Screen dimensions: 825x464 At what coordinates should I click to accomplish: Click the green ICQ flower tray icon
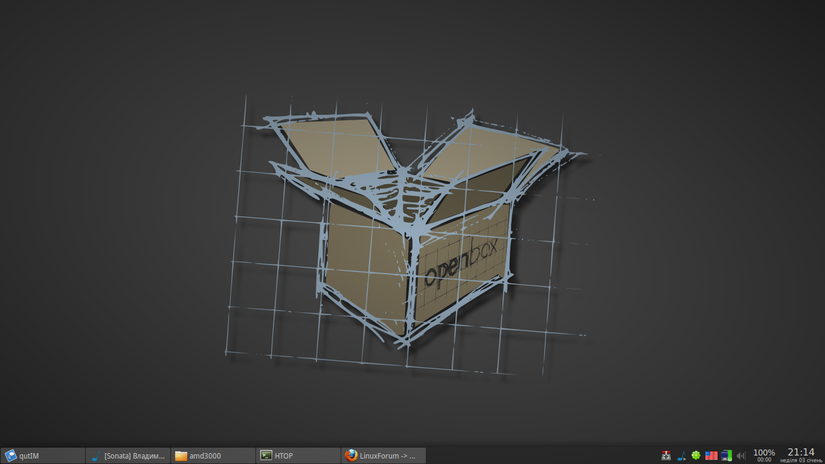tap(696, 456)
